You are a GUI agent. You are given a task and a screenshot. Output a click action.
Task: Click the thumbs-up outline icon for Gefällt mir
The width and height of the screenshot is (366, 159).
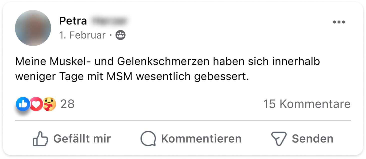pyautogui.click(x=40, y=139)
